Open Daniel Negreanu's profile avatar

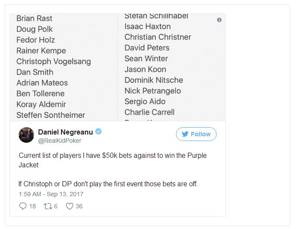(26, 135)
